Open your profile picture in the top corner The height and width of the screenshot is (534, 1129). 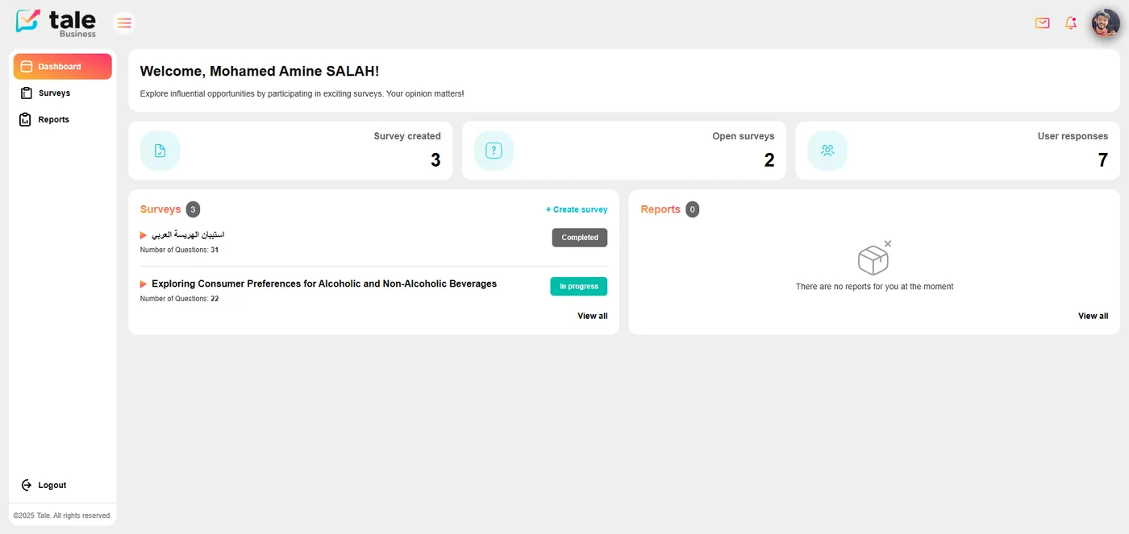[1105, 23]
